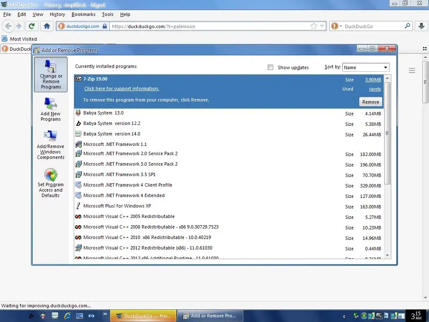Enable the Show updates checkbox
The width and height of the screenshot is (429, 322).
coord(270,68)
